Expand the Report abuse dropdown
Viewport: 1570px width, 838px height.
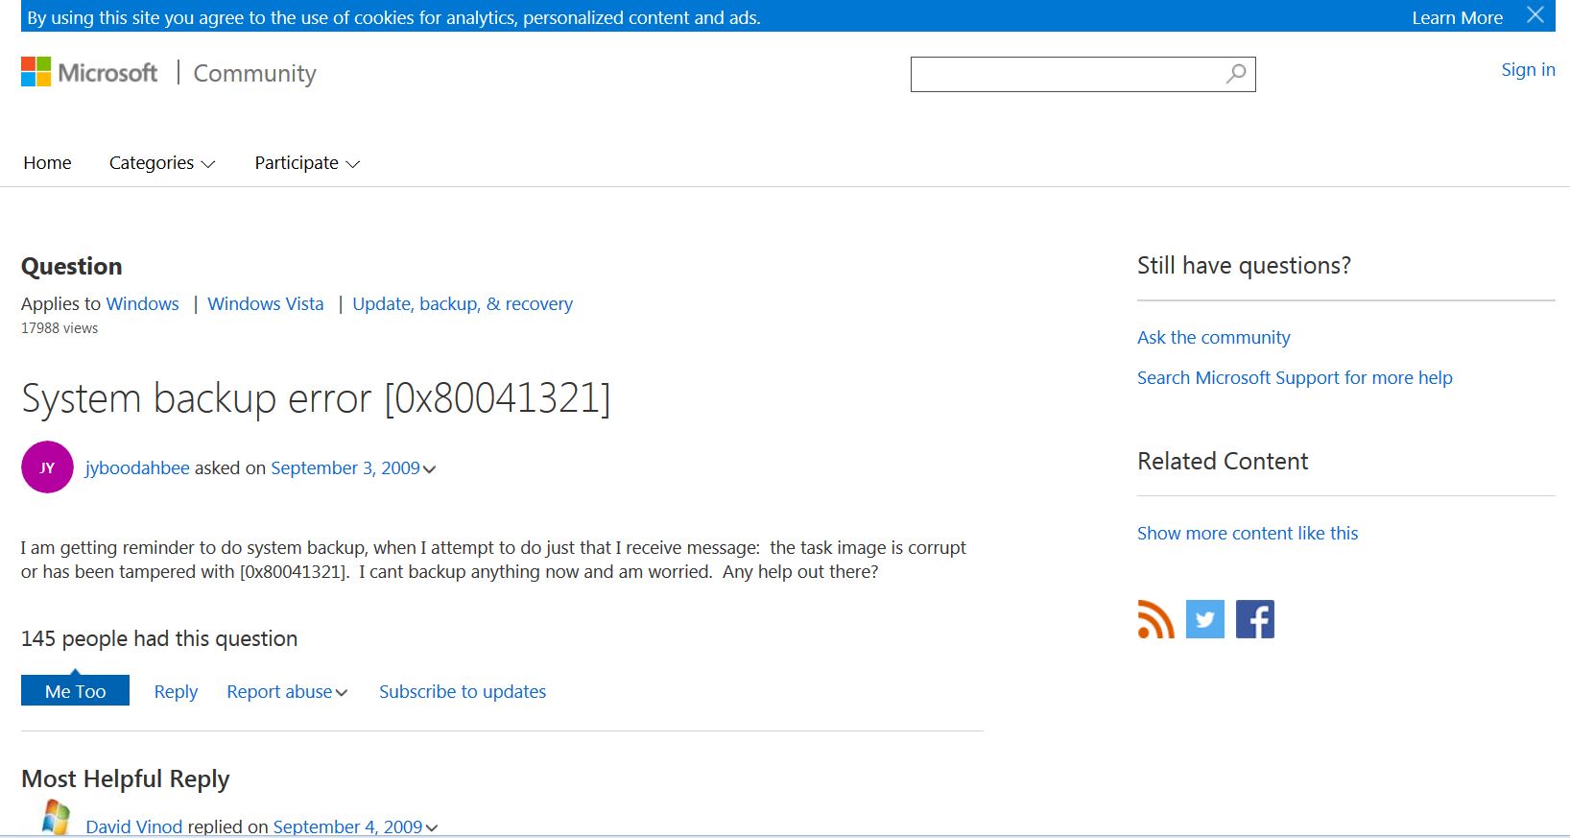(286, 692)
